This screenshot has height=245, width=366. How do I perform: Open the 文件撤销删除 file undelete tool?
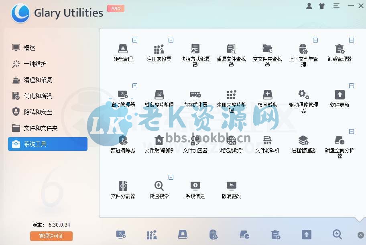pos(159,144)
